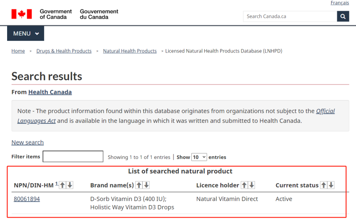This screenshot has height=222, width=356.
Task: Sort Licence holder column descending
Action: point(252,185)
